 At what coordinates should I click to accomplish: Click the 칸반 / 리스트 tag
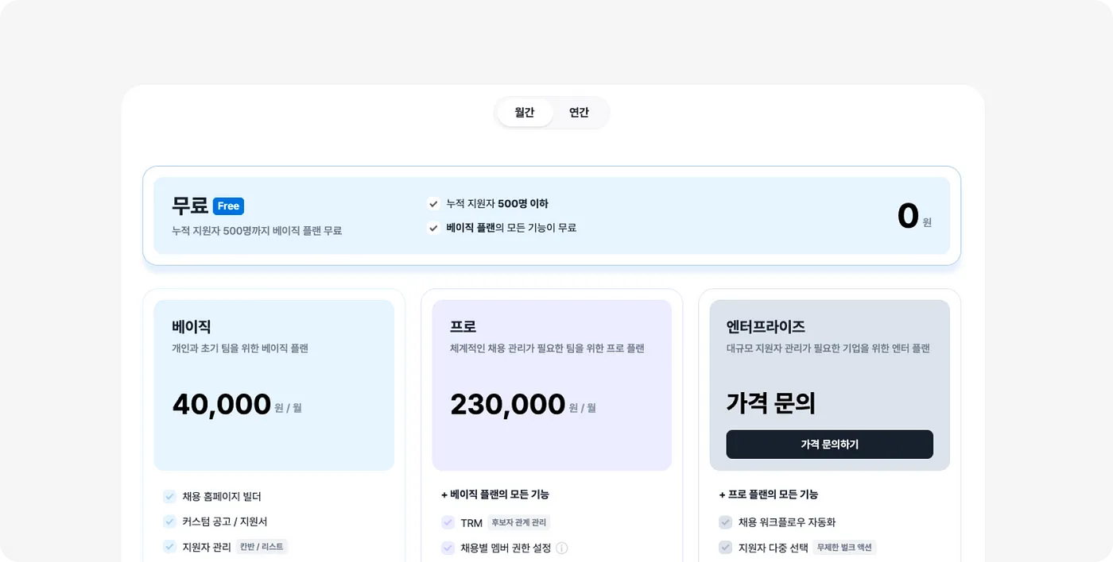point(262,547)
